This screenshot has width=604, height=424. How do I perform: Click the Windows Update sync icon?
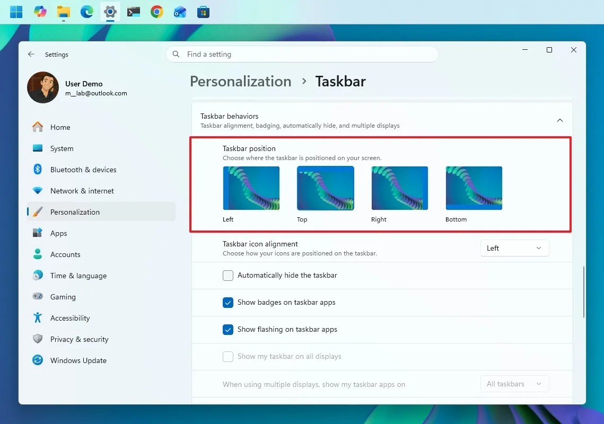point(37,360)
